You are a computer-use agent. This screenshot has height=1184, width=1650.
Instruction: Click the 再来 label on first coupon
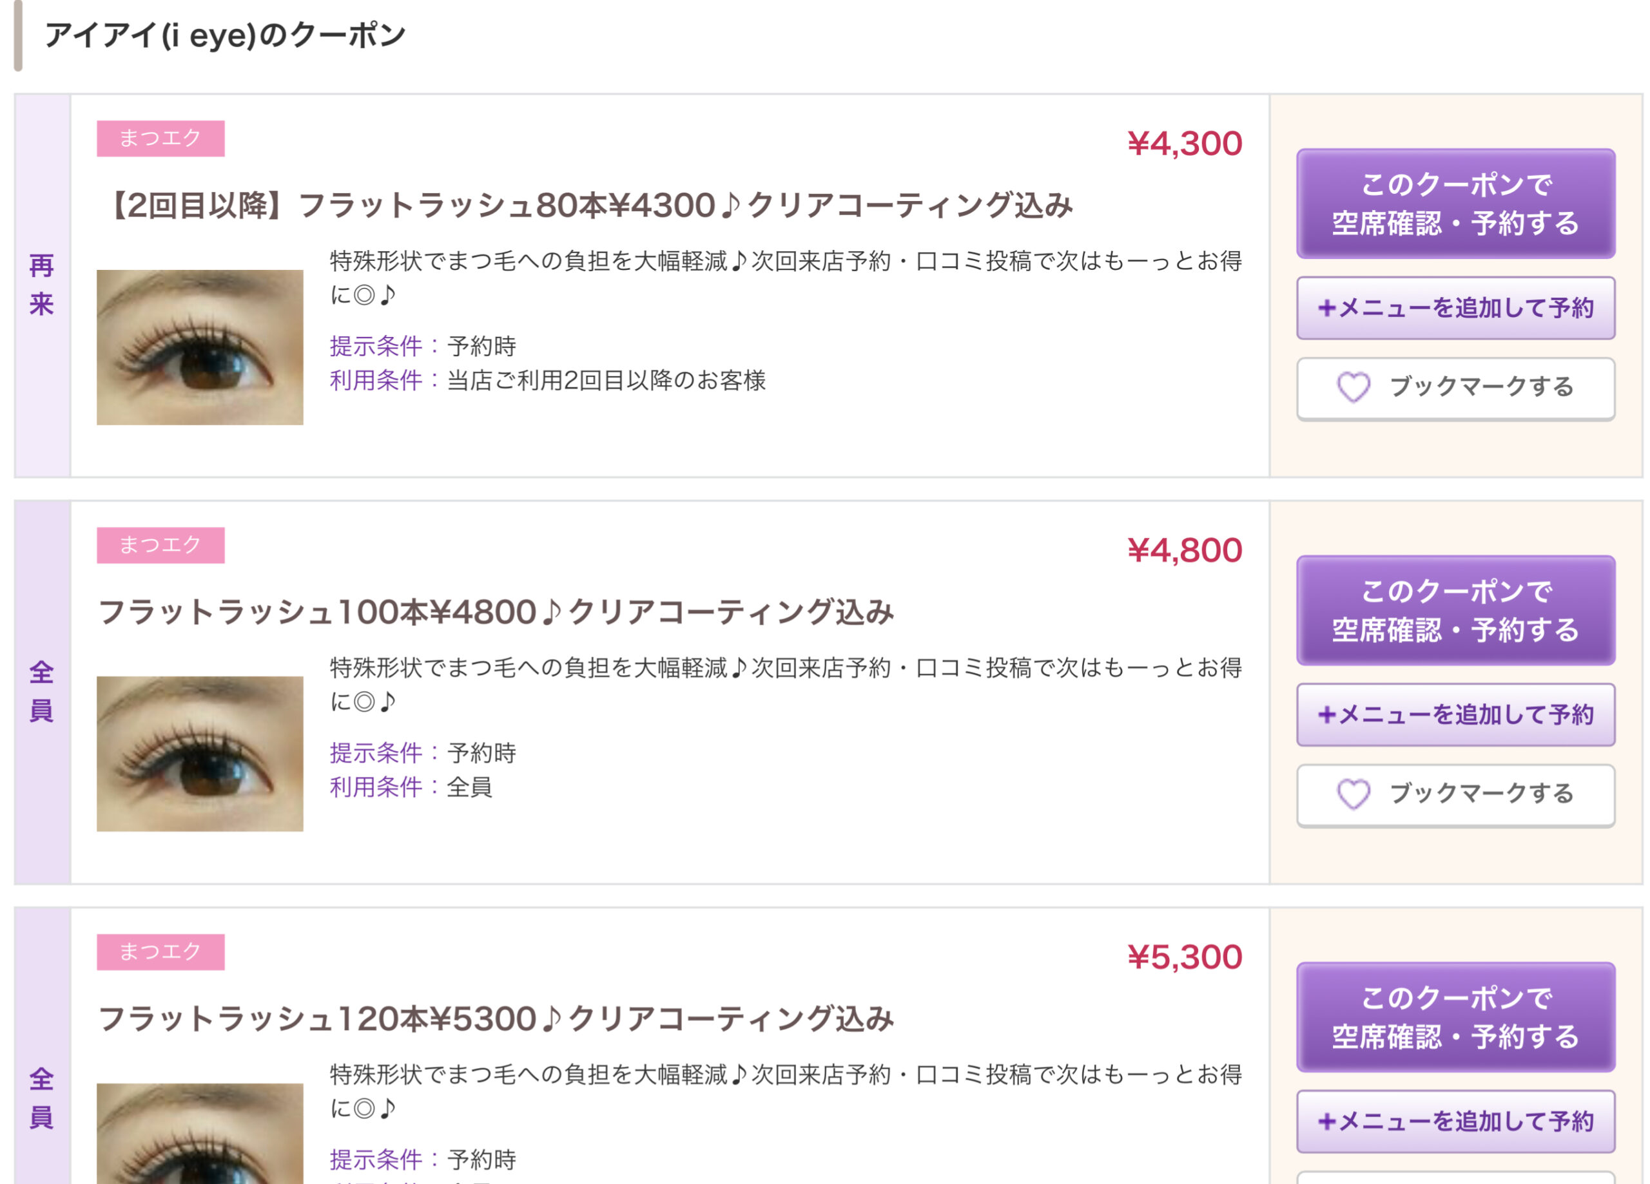pos(41,285)
